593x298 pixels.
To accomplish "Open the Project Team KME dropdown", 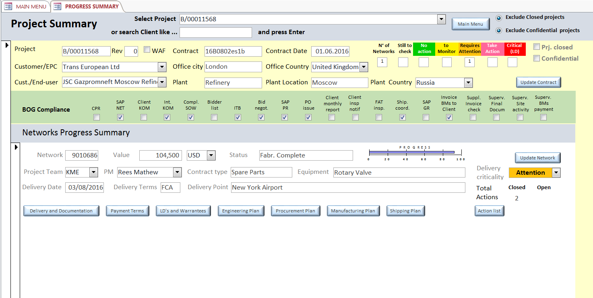I will 93,172.
